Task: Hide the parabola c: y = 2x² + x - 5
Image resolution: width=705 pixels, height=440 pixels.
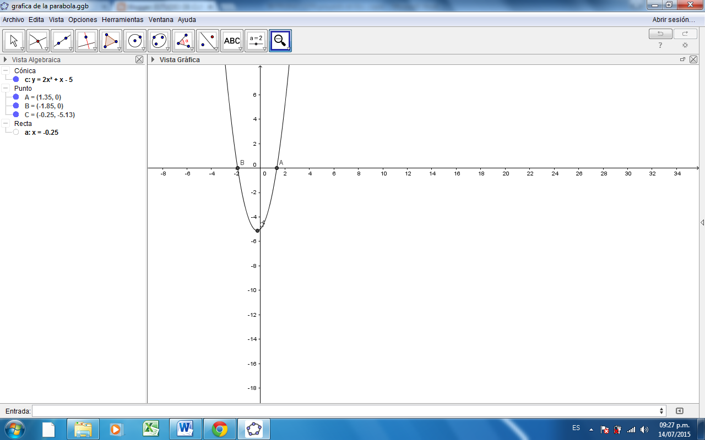Action: 15,80
